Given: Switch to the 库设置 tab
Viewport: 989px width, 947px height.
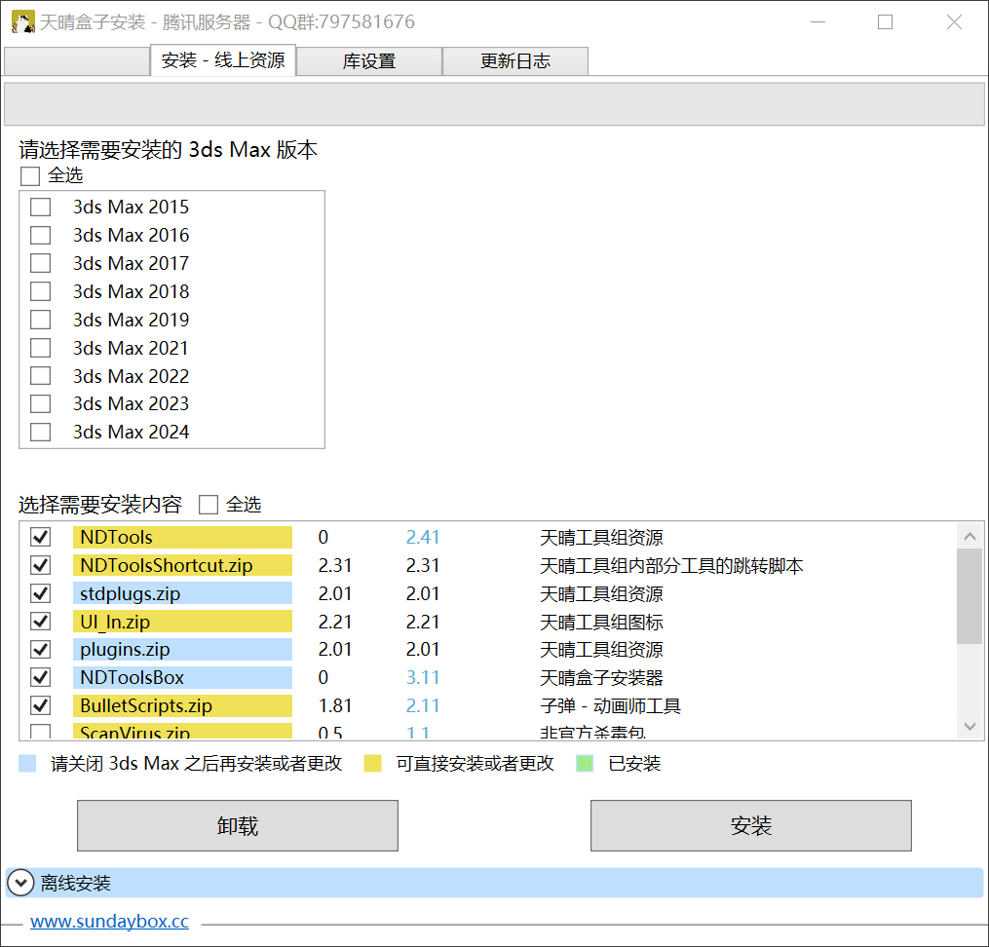Looking at the screenshot, I should pos(369,61).
